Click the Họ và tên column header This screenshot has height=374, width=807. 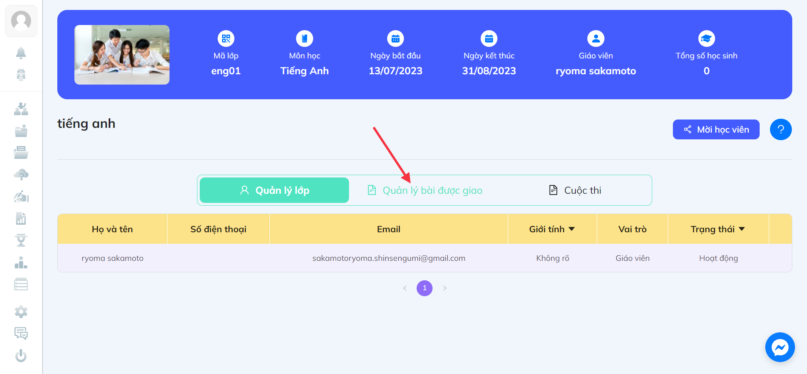click(x=112, y=229)
